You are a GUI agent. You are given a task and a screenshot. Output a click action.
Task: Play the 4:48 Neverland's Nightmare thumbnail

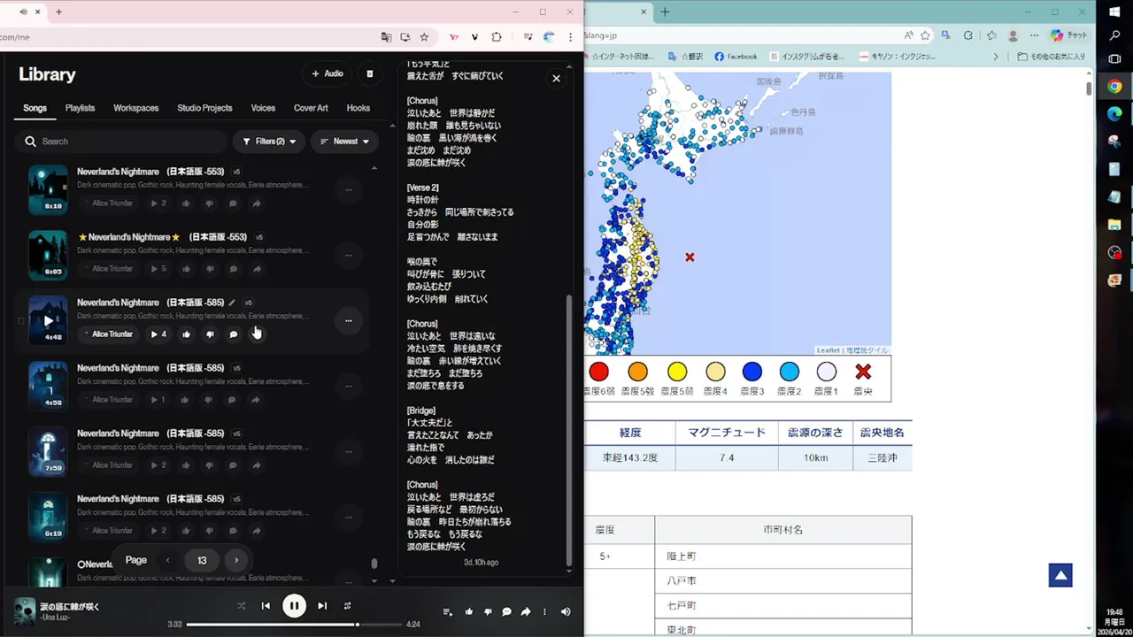[47, 320]
